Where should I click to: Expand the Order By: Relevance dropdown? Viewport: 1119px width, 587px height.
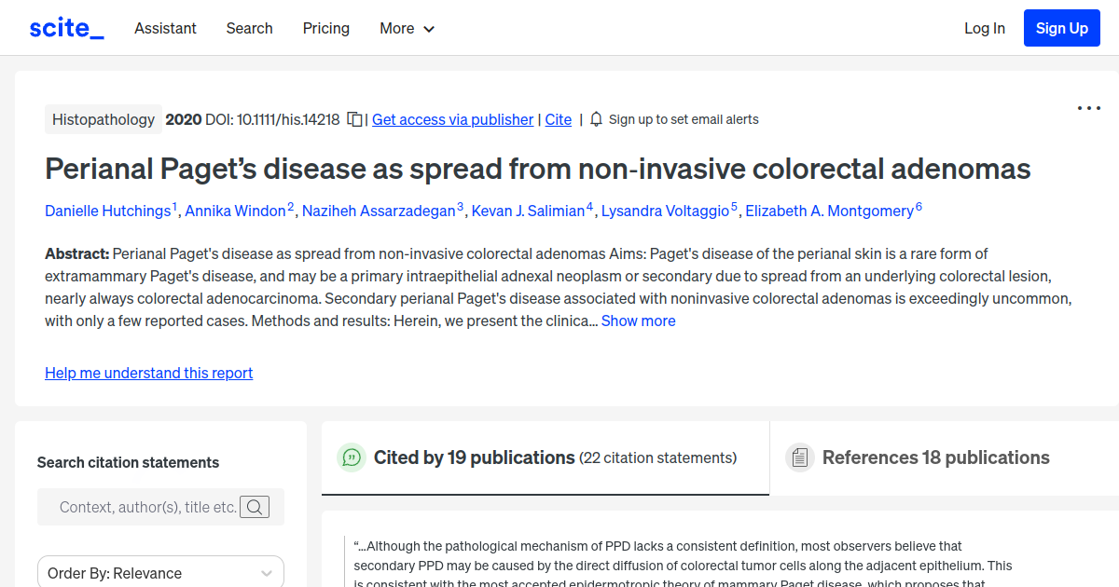coord(159,571)
